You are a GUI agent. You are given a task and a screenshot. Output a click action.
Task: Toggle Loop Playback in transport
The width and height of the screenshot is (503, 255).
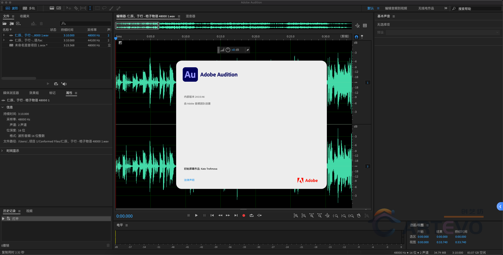(x=252, y=215)
